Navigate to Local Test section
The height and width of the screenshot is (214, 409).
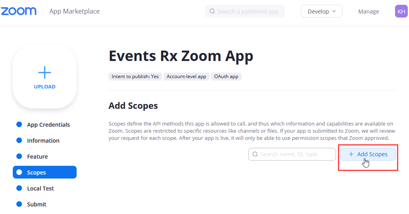(x=40, y=188)
